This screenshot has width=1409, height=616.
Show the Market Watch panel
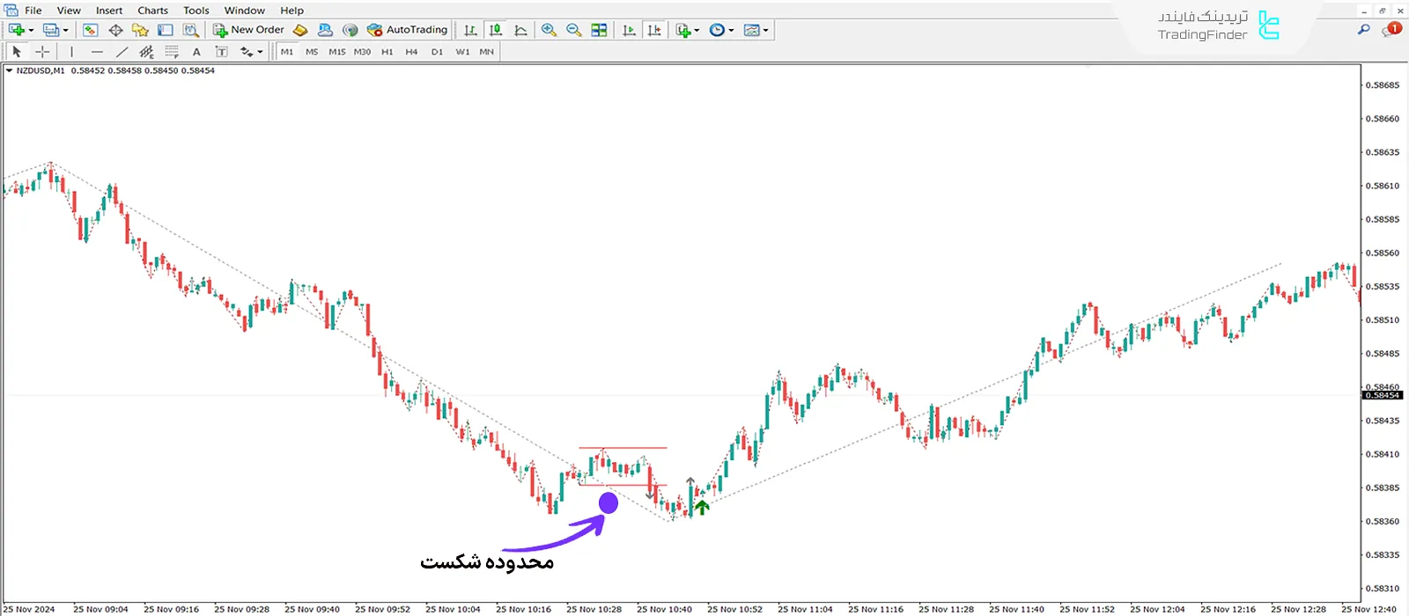(x=90, y=30)
